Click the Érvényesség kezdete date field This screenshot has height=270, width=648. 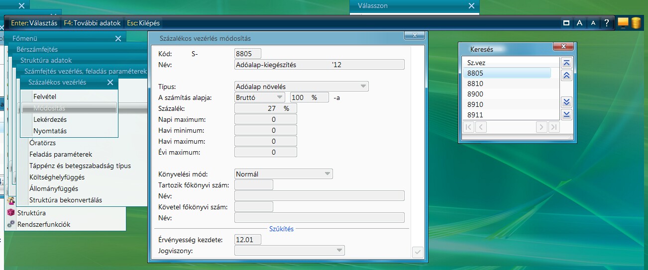tap(247, 240)
